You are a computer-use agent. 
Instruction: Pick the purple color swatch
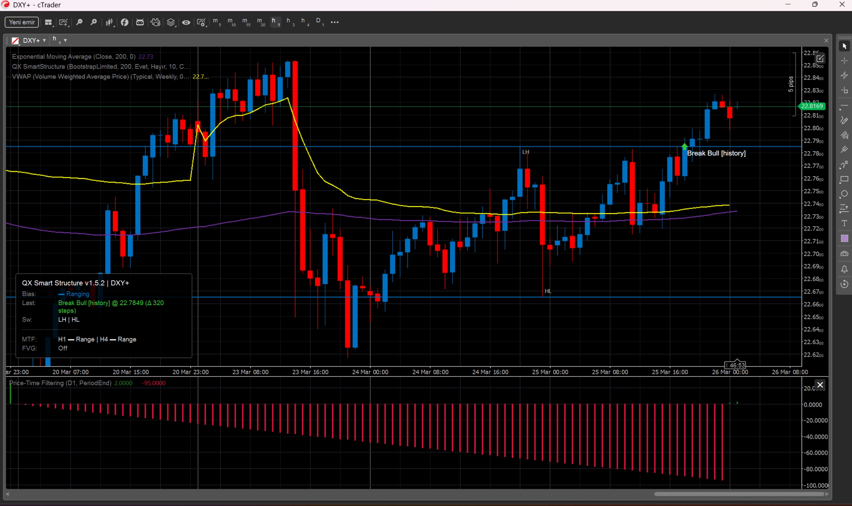845,239
